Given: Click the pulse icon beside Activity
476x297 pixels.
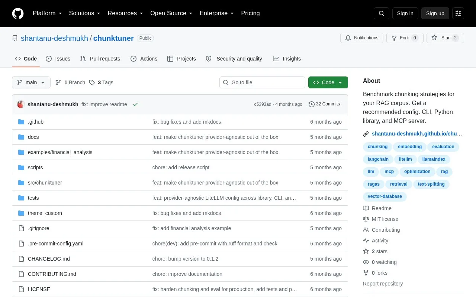Looking at the screenshot, I should [366, 241].
